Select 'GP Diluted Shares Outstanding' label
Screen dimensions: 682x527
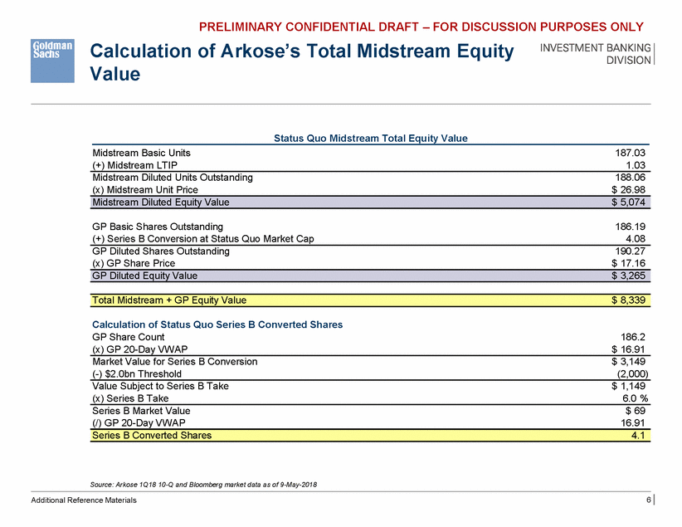[160, 251]
